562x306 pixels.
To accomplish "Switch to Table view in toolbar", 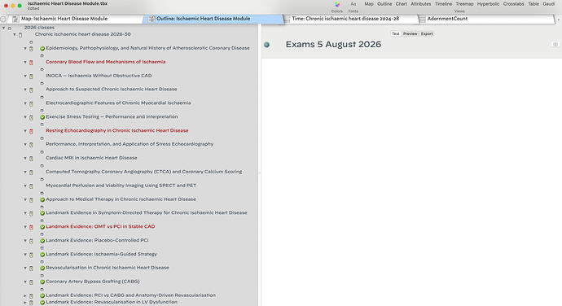I will tap(533, 4).
